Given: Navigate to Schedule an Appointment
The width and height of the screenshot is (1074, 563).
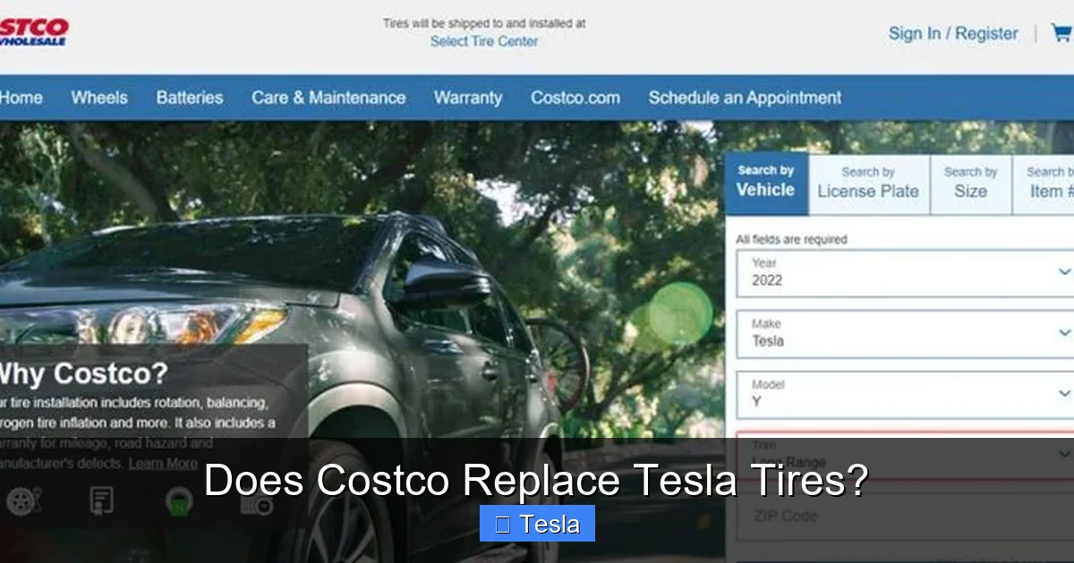Looking at the screenshot, I should pos(745,98).
